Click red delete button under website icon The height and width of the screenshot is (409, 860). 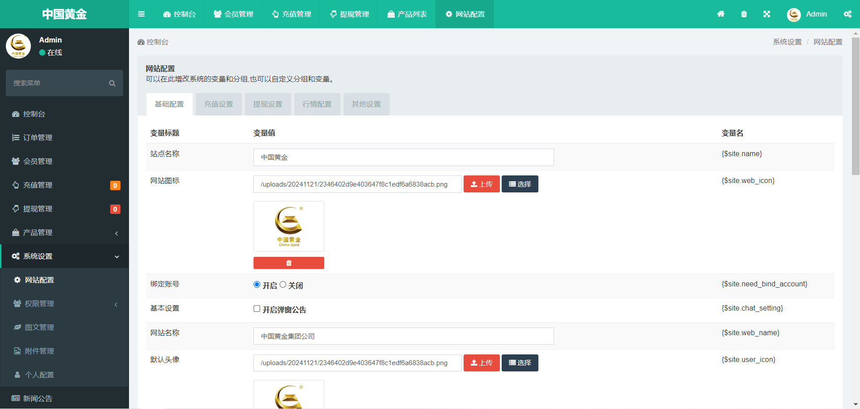click(x=288, y=263)
